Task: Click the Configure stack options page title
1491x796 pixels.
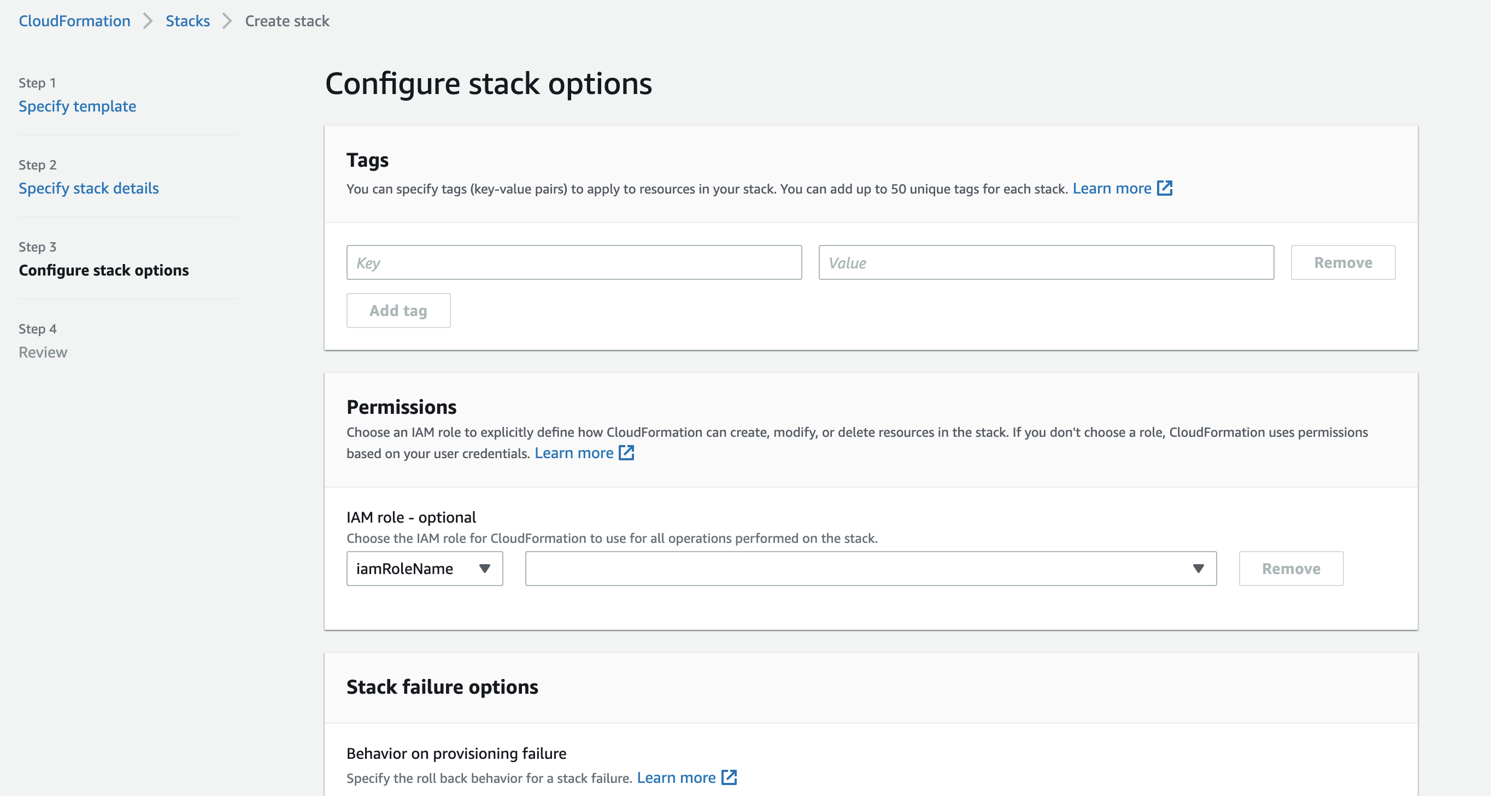Action: [489, 83]
